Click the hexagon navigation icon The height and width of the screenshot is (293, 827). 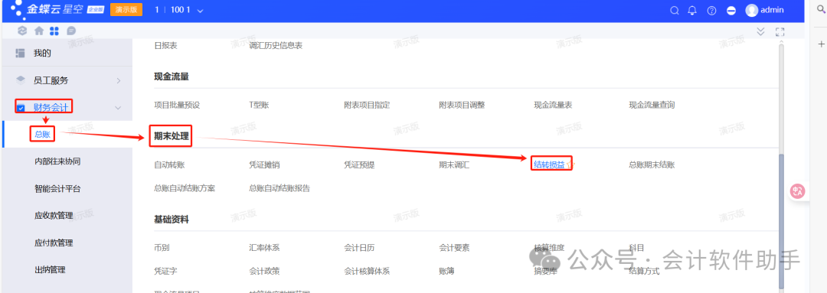coord(21,31)
